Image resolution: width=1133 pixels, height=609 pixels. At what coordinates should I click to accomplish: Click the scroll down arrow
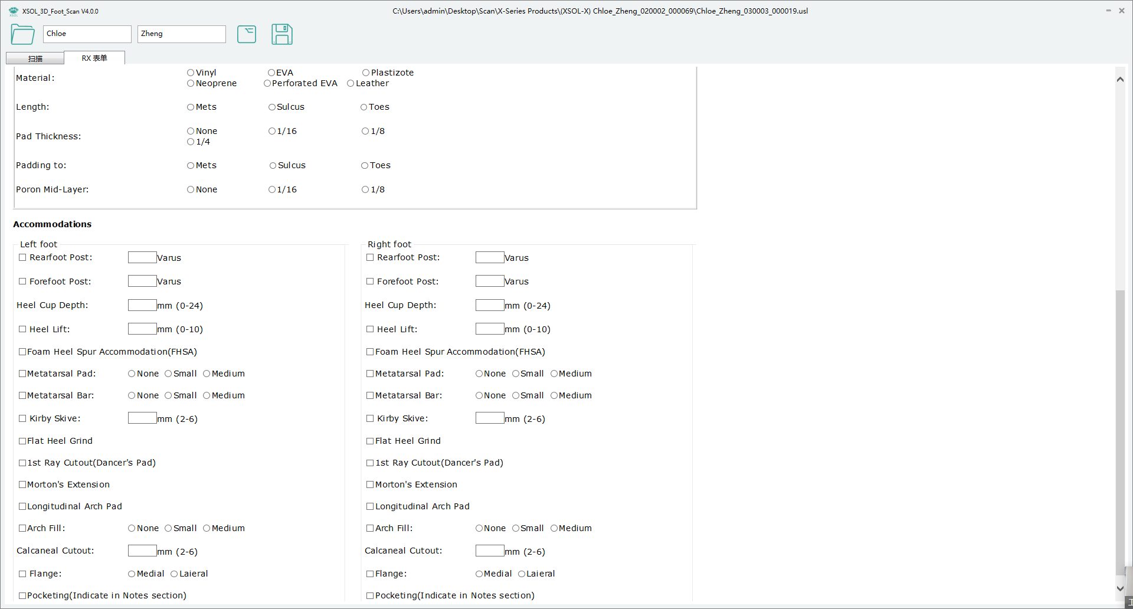coord(1120,588)
